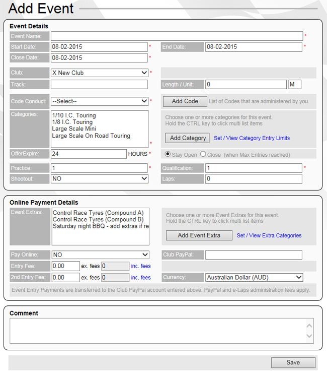Open Set / View Extra Categories link

(x=269, y=235)
